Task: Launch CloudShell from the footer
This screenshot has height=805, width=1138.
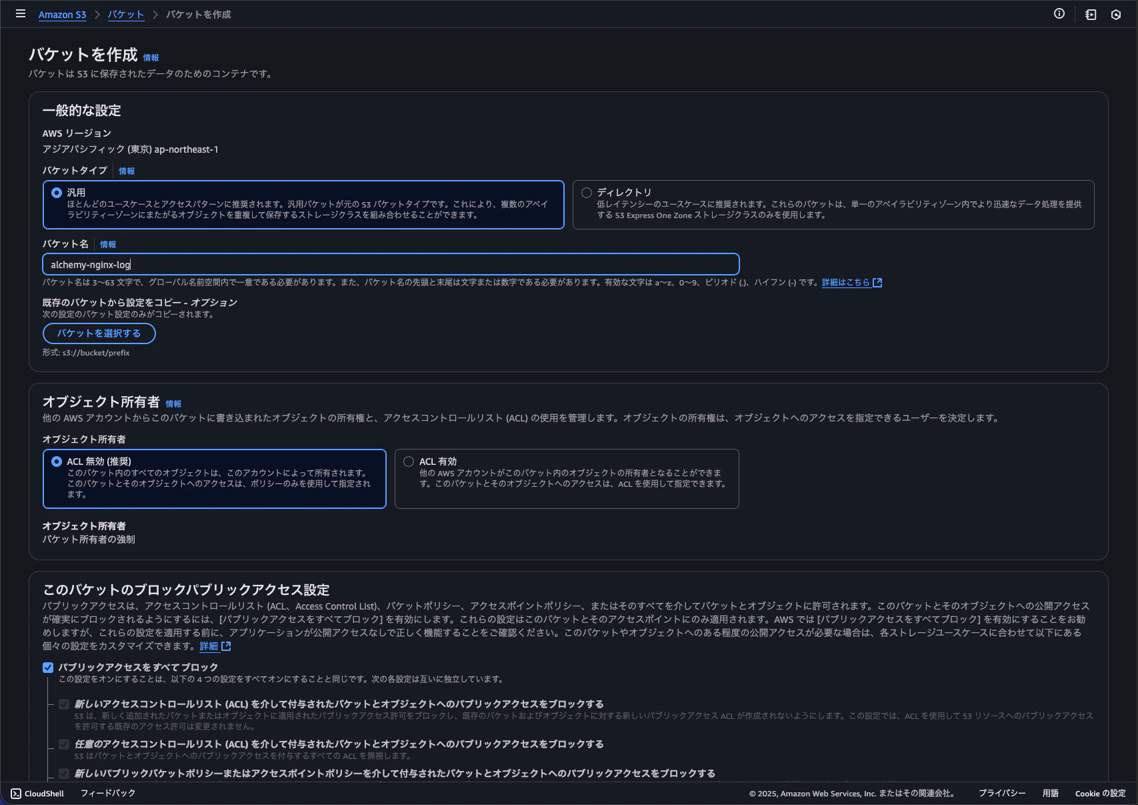Action: (37, 794)
